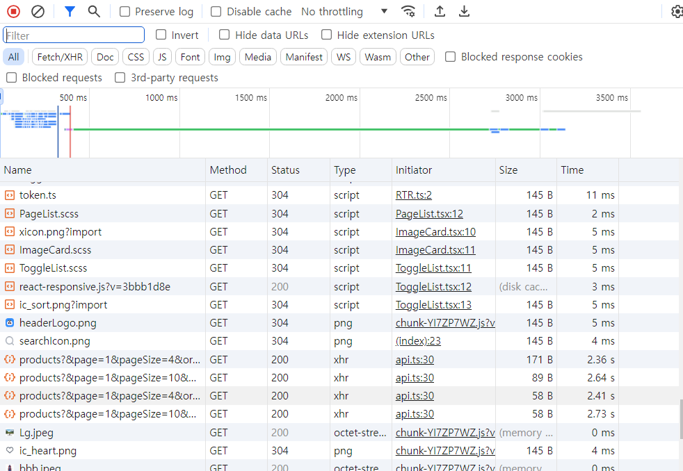Sort by Time column header
The height and width of the screenshot is (471, 683).
588,170
